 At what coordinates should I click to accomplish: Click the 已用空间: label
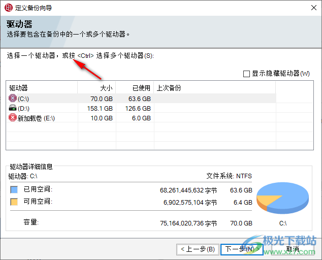point(38,189)
